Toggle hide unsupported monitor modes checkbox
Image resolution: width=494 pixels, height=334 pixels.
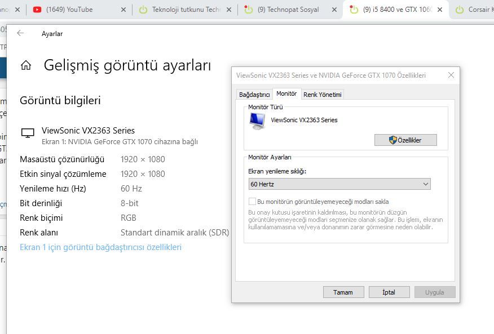(252, 202)
